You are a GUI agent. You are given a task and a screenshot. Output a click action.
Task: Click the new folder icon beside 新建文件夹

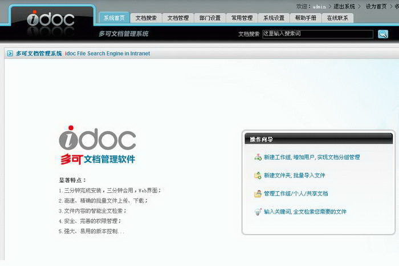(x=258, y=175)
